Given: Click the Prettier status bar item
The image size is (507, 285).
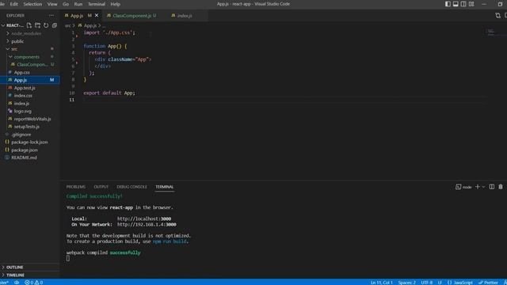Looking at the screenshot, I should click(488, 283).
